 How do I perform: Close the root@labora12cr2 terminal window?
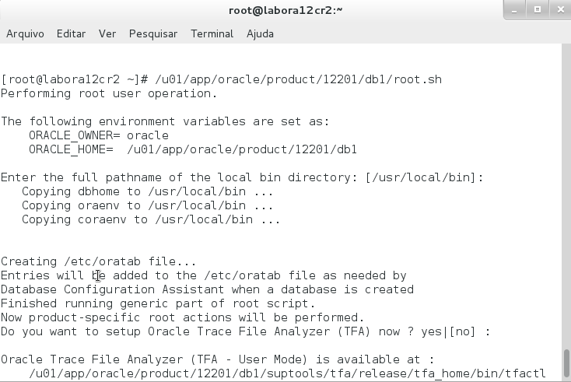click(x=558, y=9)
